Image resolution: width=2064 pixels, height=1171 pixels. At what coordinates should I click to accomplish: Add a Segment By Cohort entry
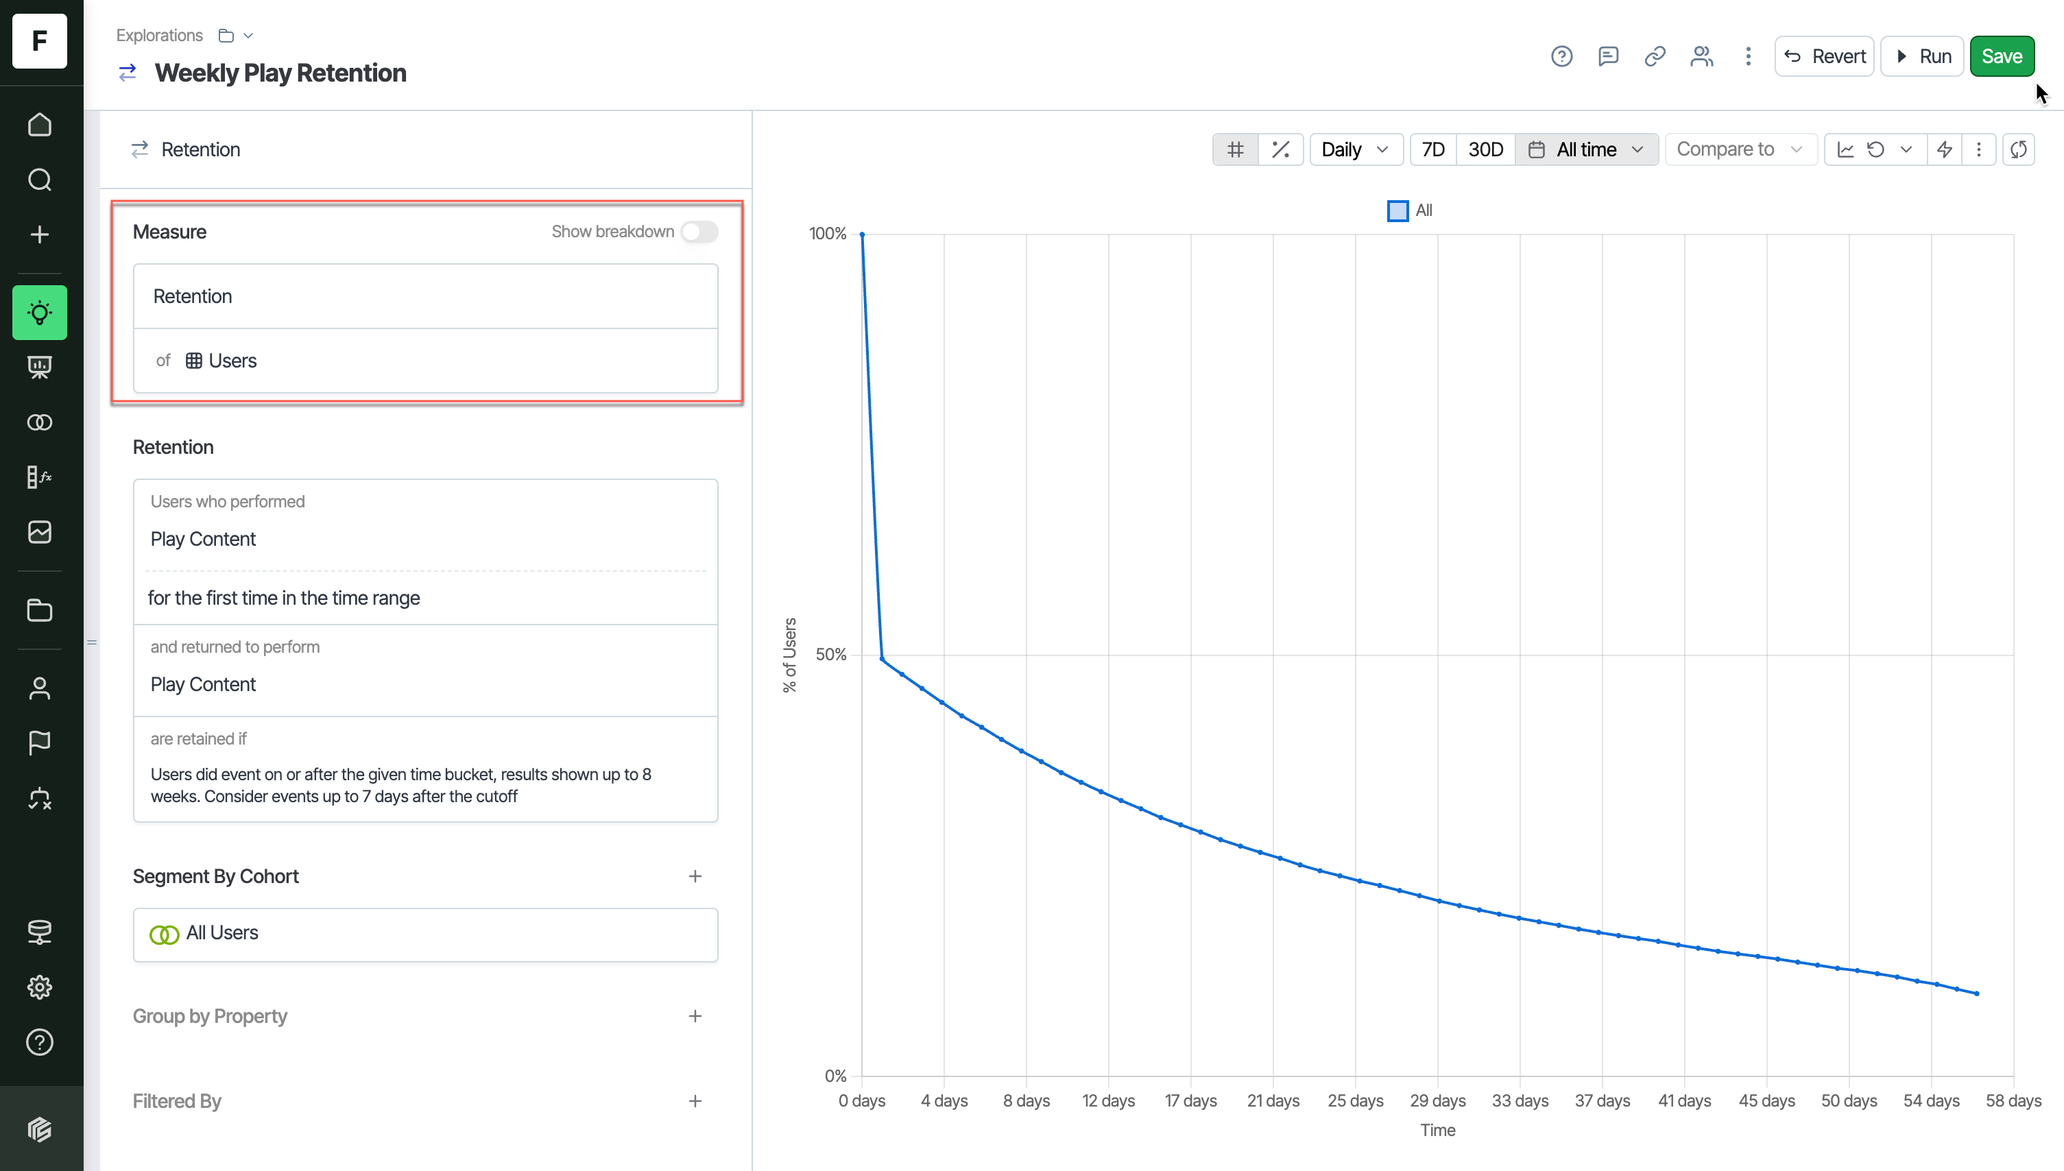(695, 876)
